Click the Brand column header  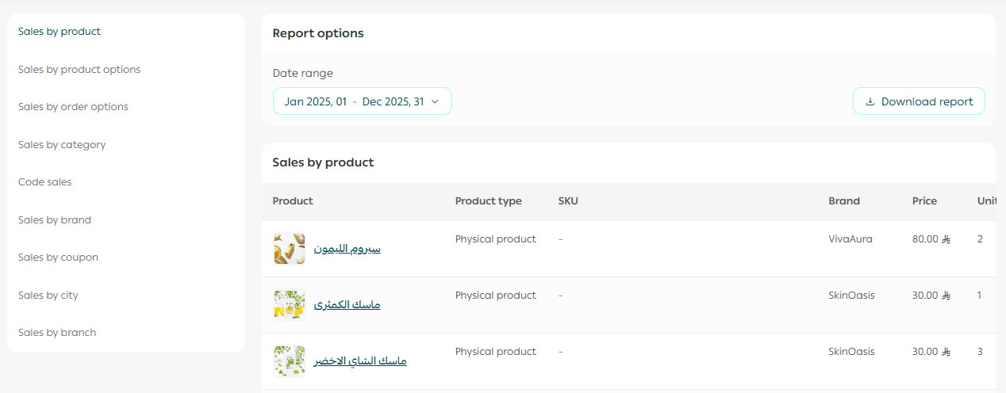click(844, 201)
